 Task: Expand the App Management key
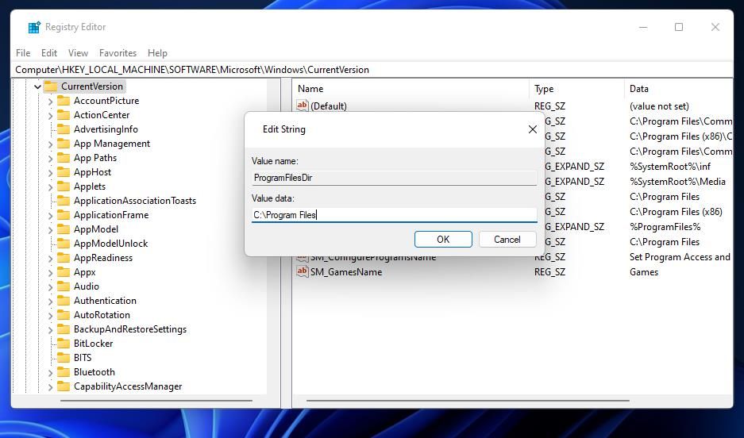50,144
